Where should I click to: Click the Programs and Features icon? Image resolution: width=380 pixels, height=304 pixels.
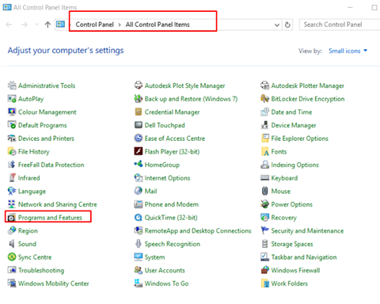pyautogui.click(x=12, y=218)
